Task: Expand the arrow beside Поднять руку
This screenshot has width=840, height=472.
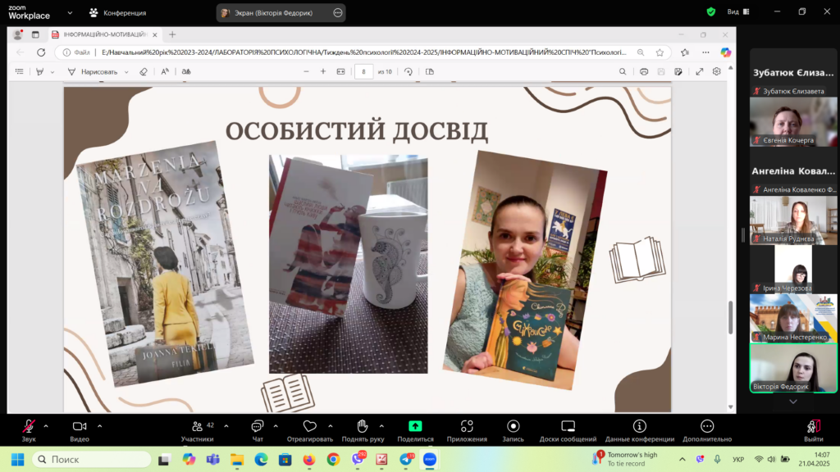Action: pos(381,426)
